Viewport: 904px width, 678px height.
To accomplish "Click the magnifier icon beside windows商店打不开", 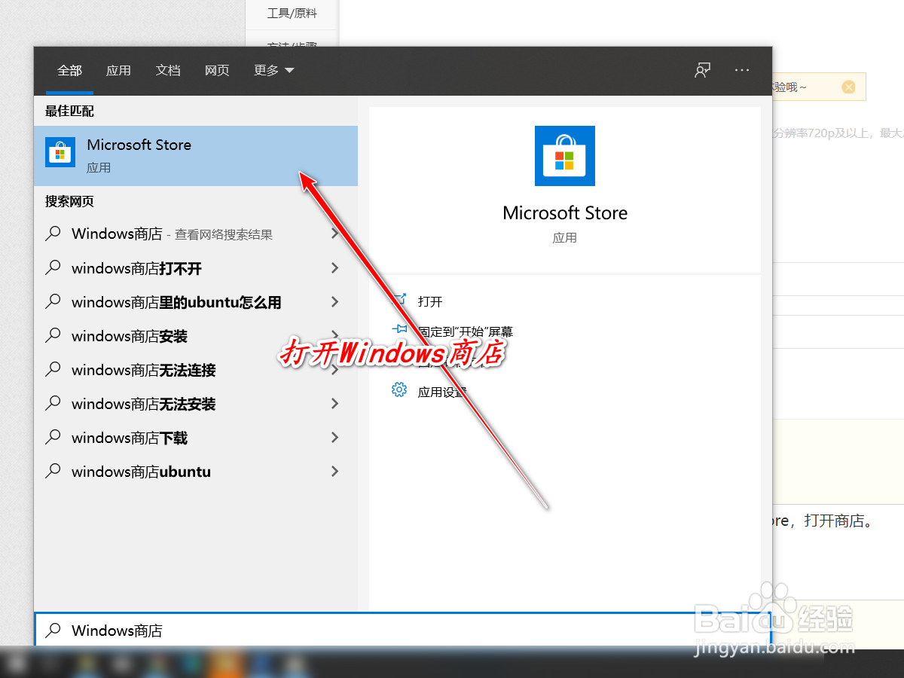I will pyautogui.click(x=53, y=267).
